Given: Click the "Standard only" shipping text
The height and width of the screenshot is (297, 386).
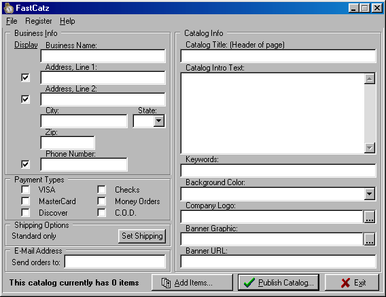Looking at the screenshot, I should pos(34,236).
